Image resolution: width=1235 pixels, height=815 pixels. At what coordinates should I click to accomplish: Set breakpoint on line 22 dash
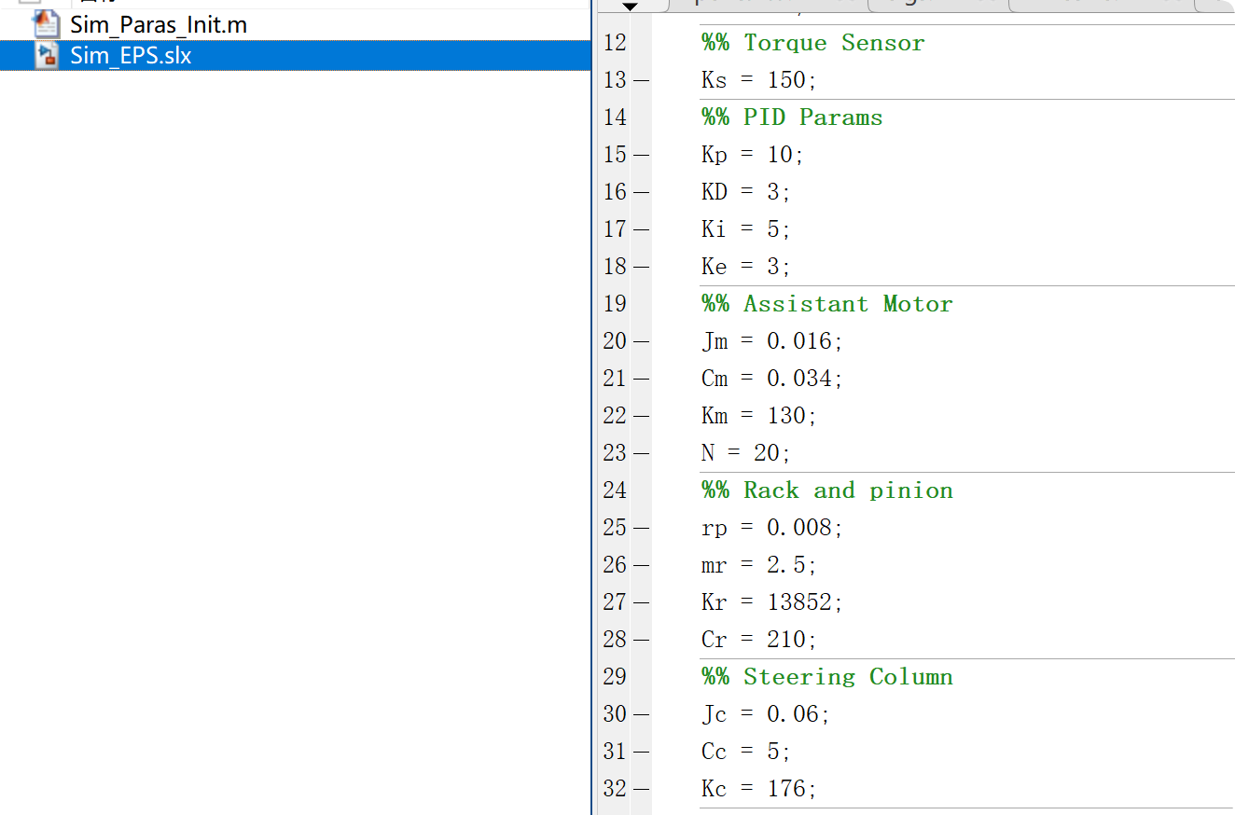coord(641,416)
